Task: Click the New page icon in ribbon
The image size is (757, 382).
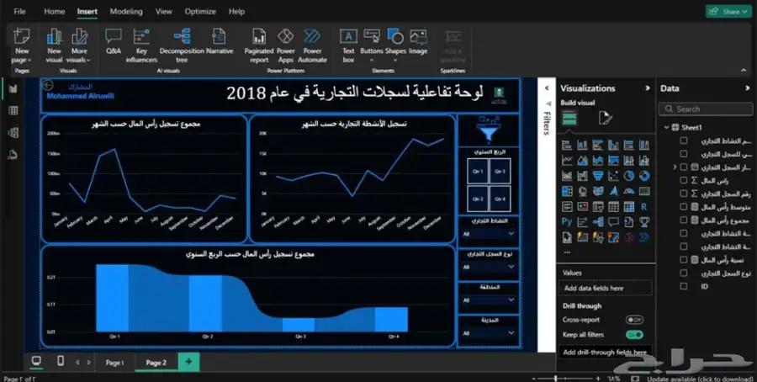Action: coord(22,37)
